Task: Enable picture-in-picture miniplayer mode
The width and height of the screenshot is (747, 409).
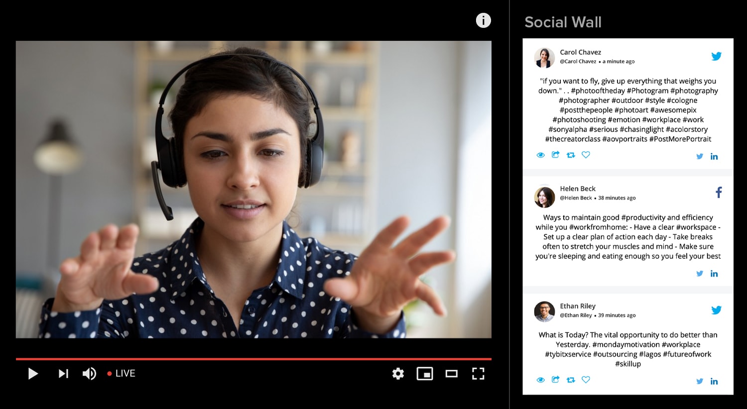Action: tap(424, 373)
